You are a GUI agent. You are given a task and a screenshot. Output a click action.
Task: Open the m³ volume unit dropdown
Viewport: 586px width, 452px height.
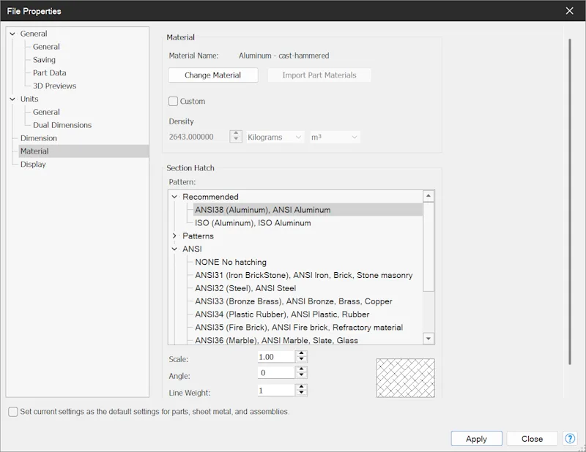click(335, 137)
